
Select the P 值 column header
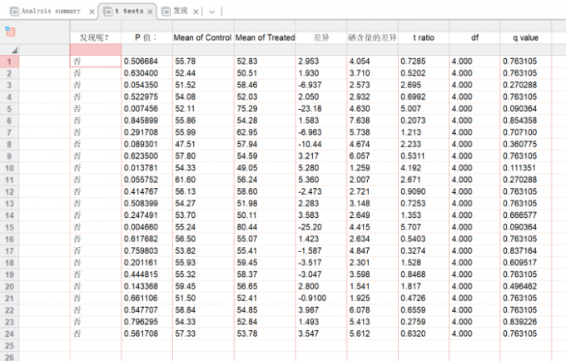point(146,37)
